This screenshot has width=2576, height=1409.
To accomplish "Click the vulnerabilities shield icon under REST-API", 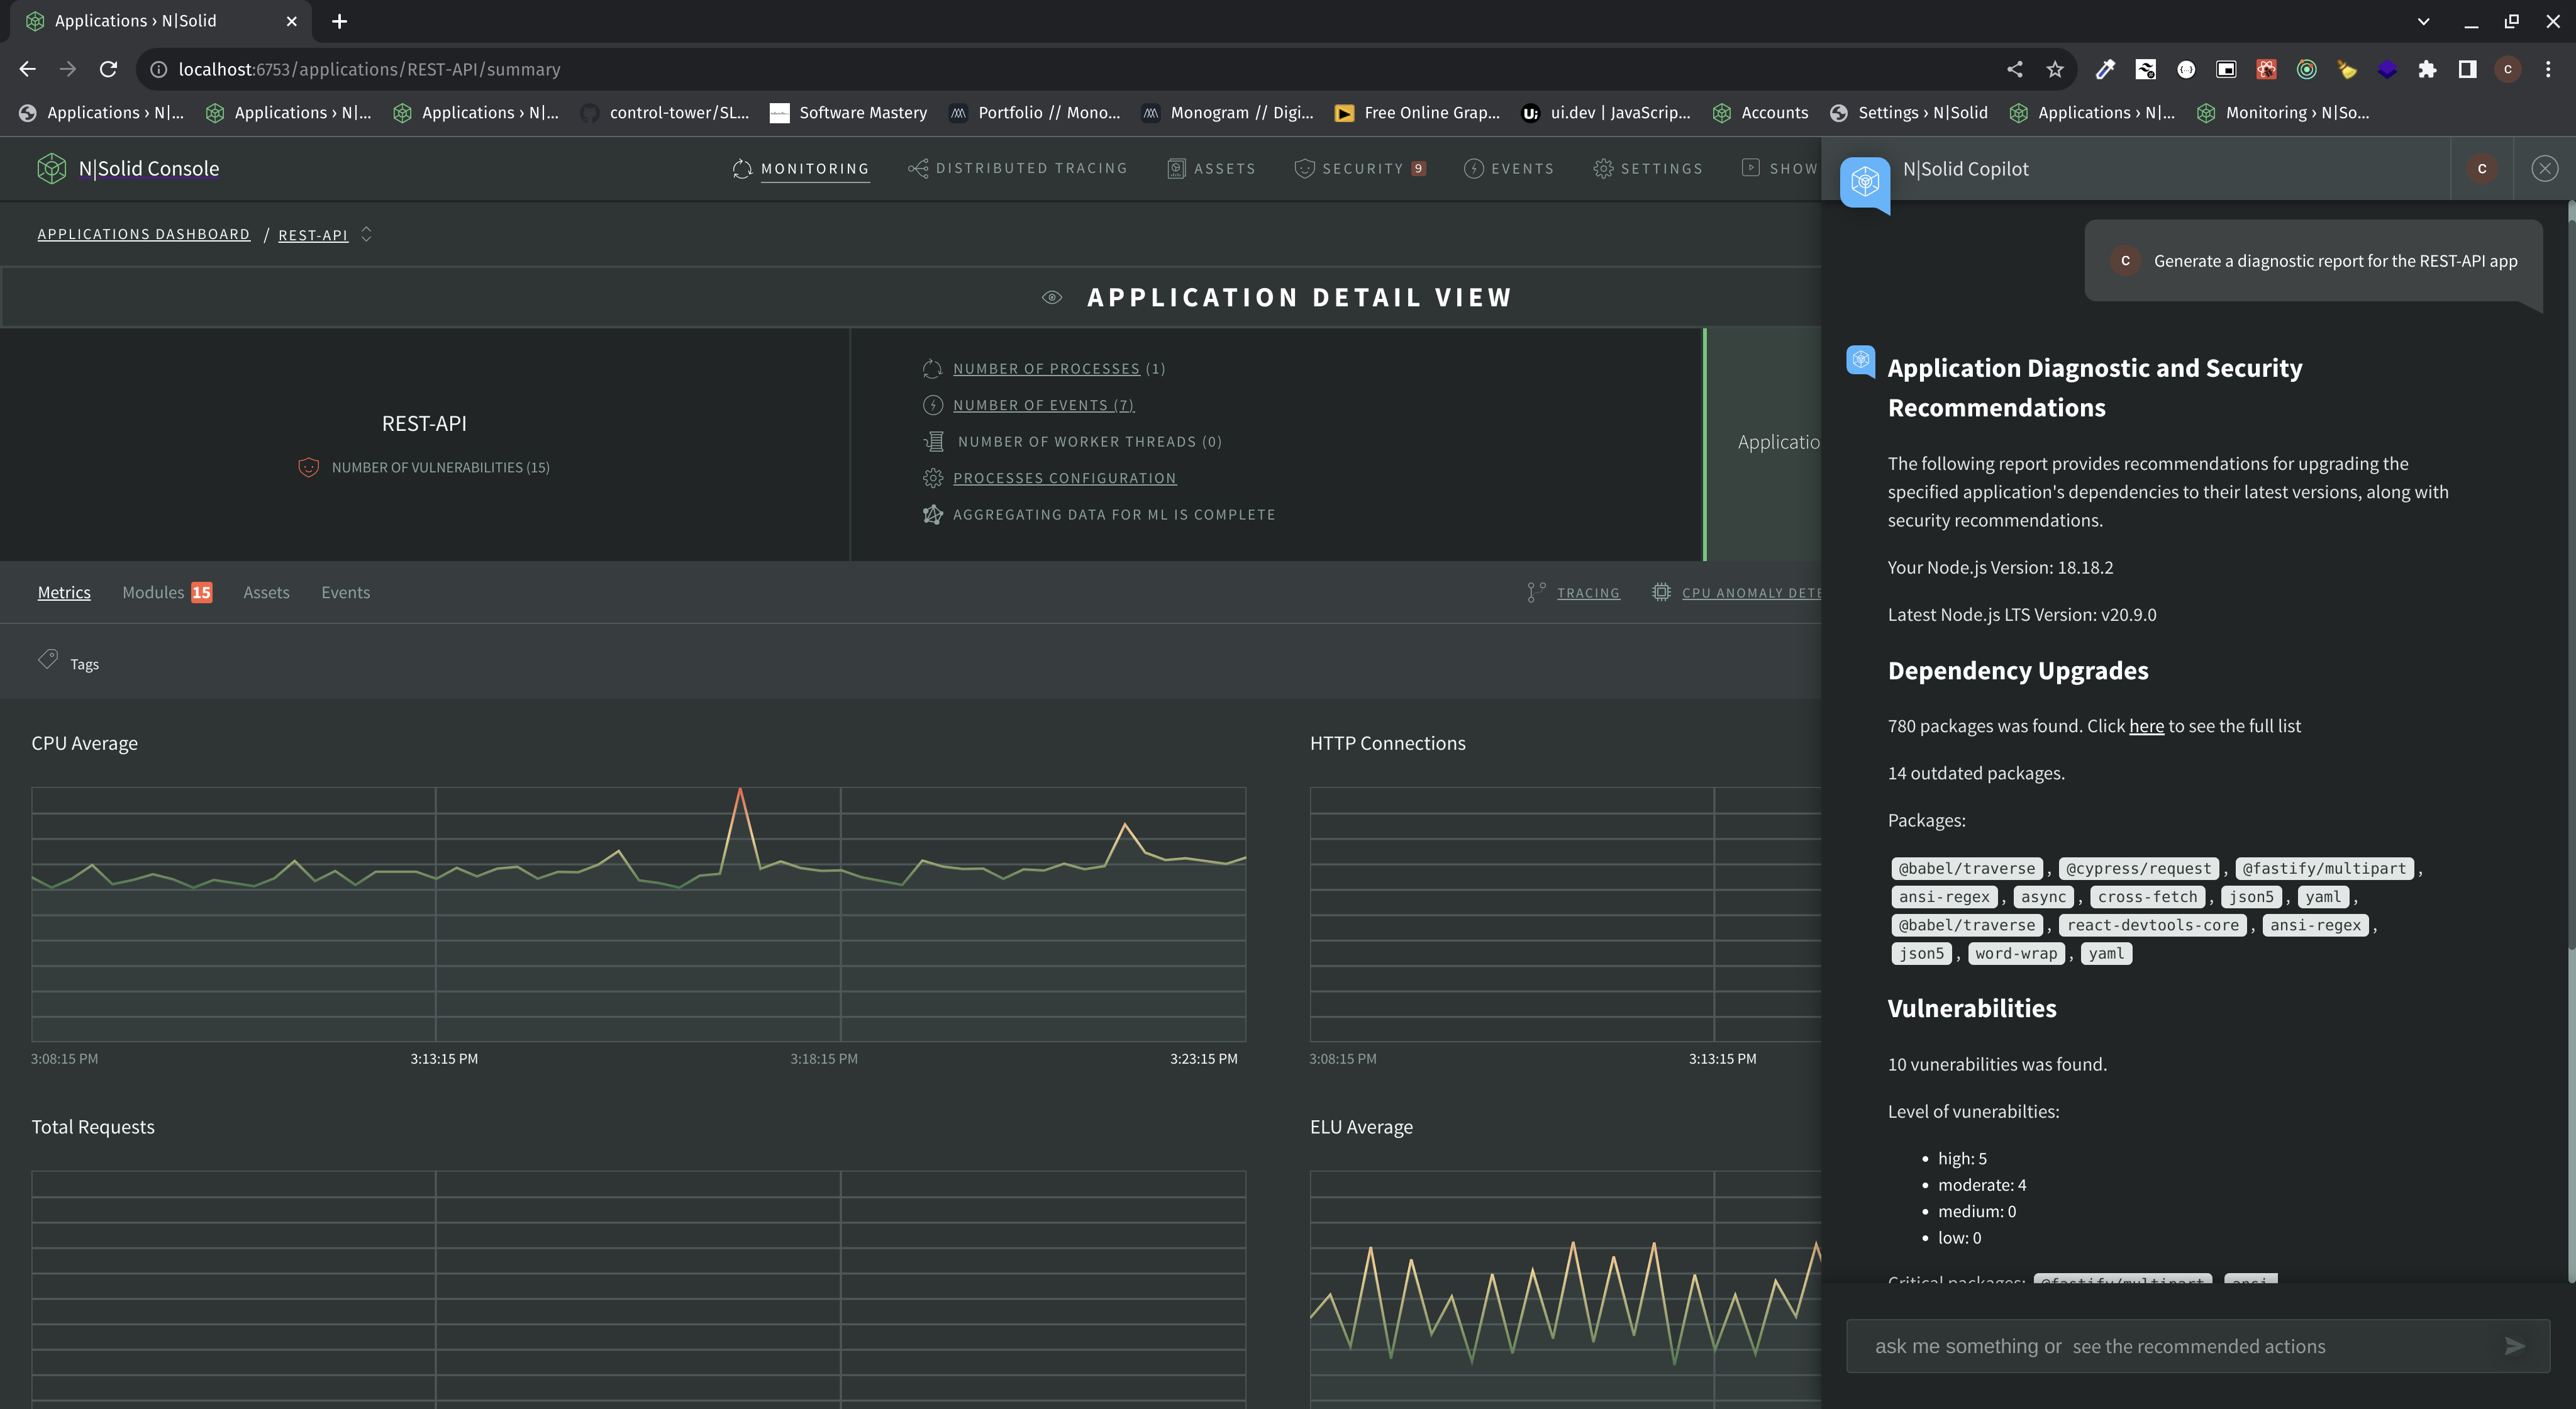I will click(308, 467).
